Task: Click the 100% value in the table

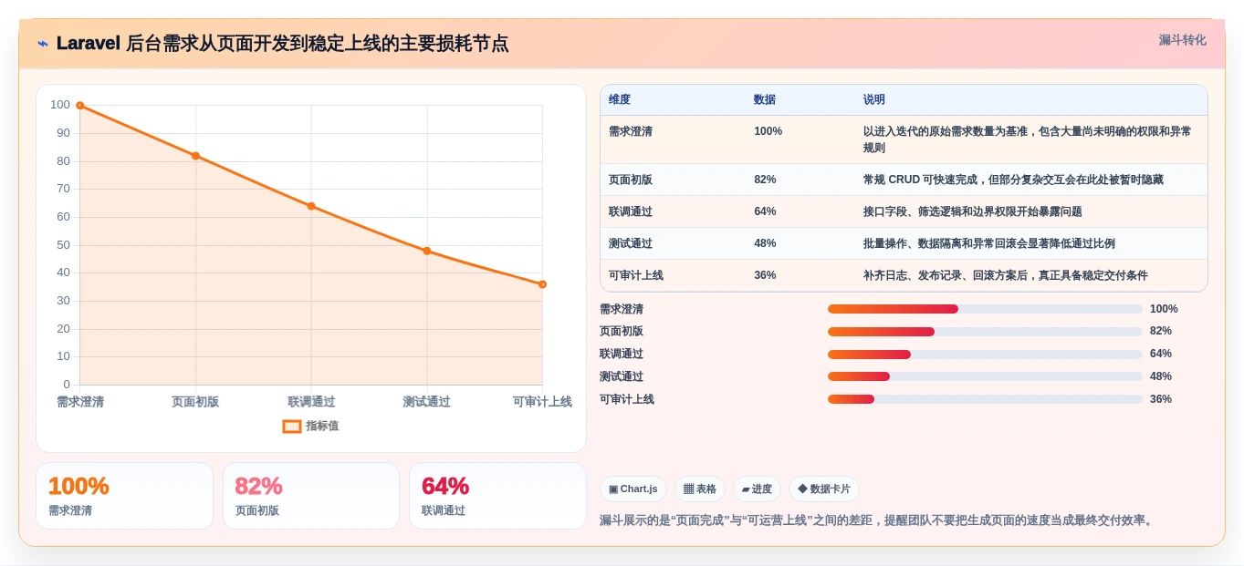Action: coord(768,131)
